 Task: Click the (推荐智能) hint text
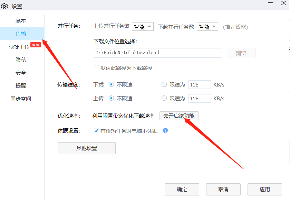click(235, 27)
